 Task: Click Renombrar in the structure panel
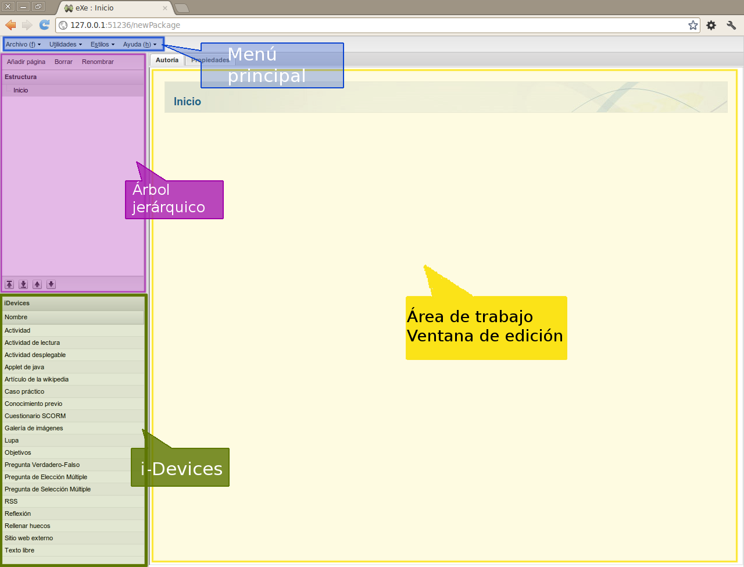[x=98, y=62]
